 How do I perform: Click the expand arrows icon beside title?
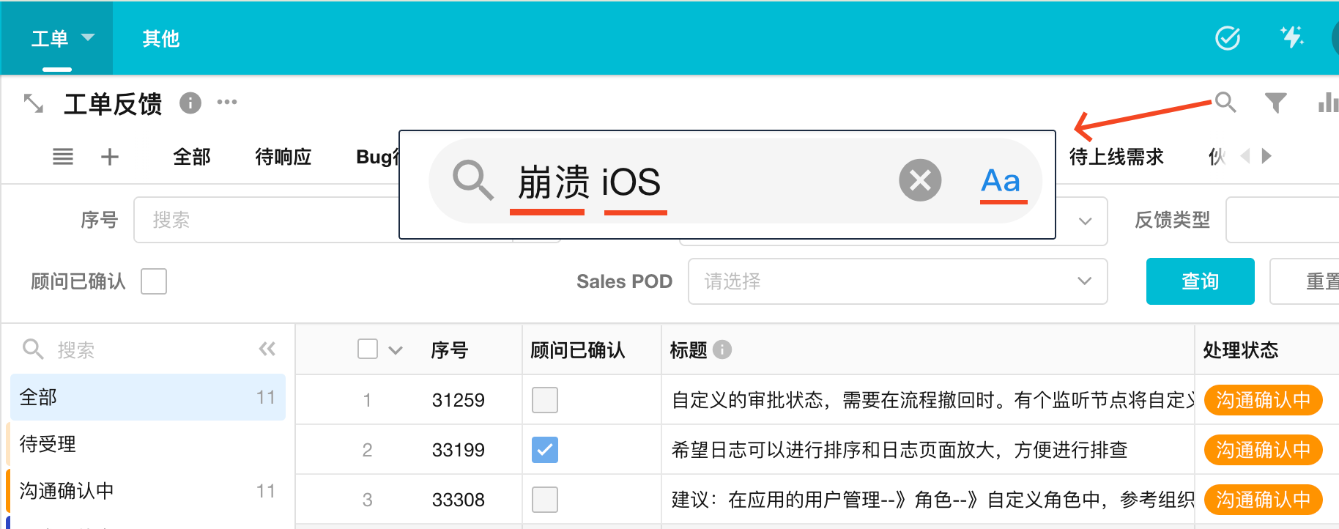pyautogui.click(x=34, y=104)
